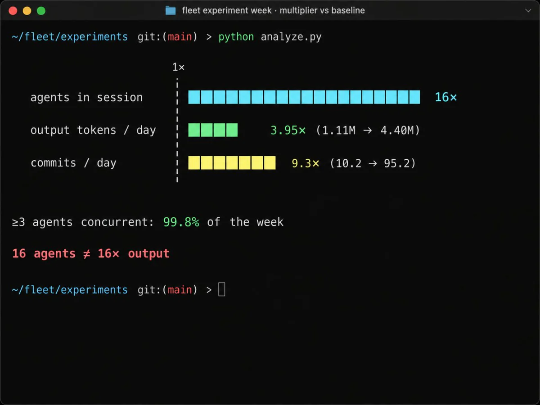Click the words 'of the week'
Viewport: 540px width, 405px height.
click(245, 222)
